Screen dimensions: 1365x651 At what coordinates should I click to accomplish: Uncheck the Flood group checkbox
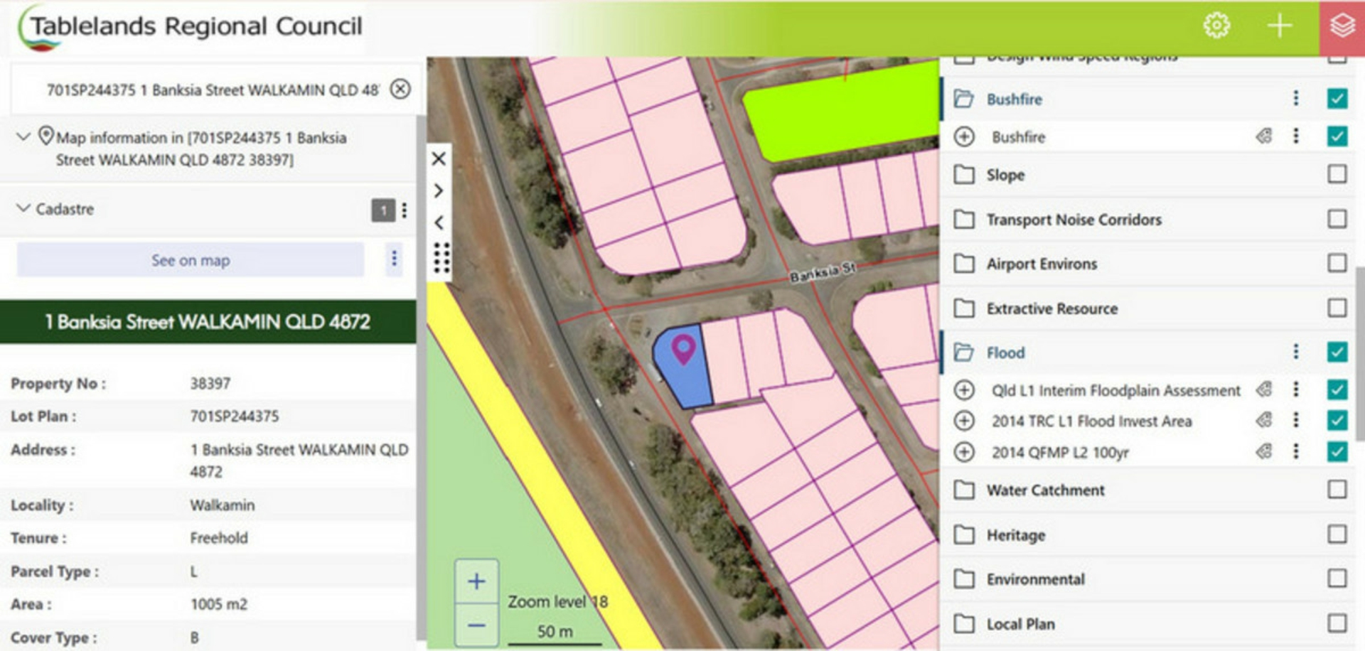(1337, 352)
